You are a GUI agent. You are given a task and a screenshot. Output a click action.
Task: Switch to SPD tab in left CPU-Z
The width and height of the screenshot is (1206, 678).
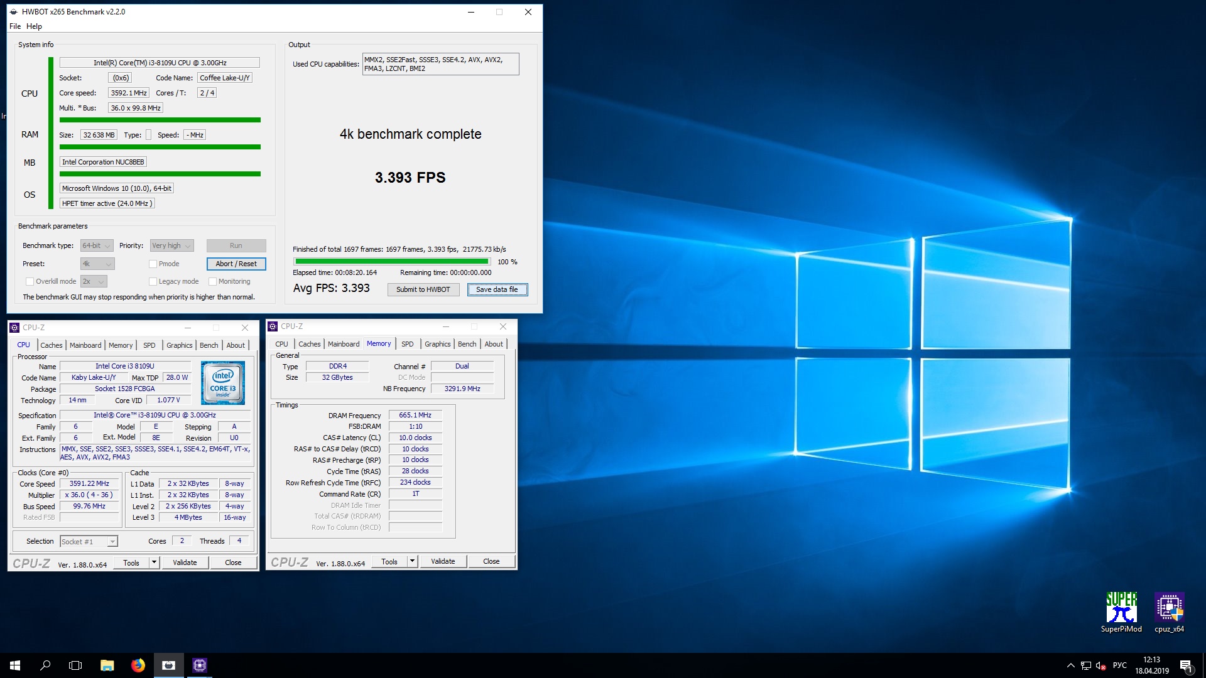click(149, 345)
